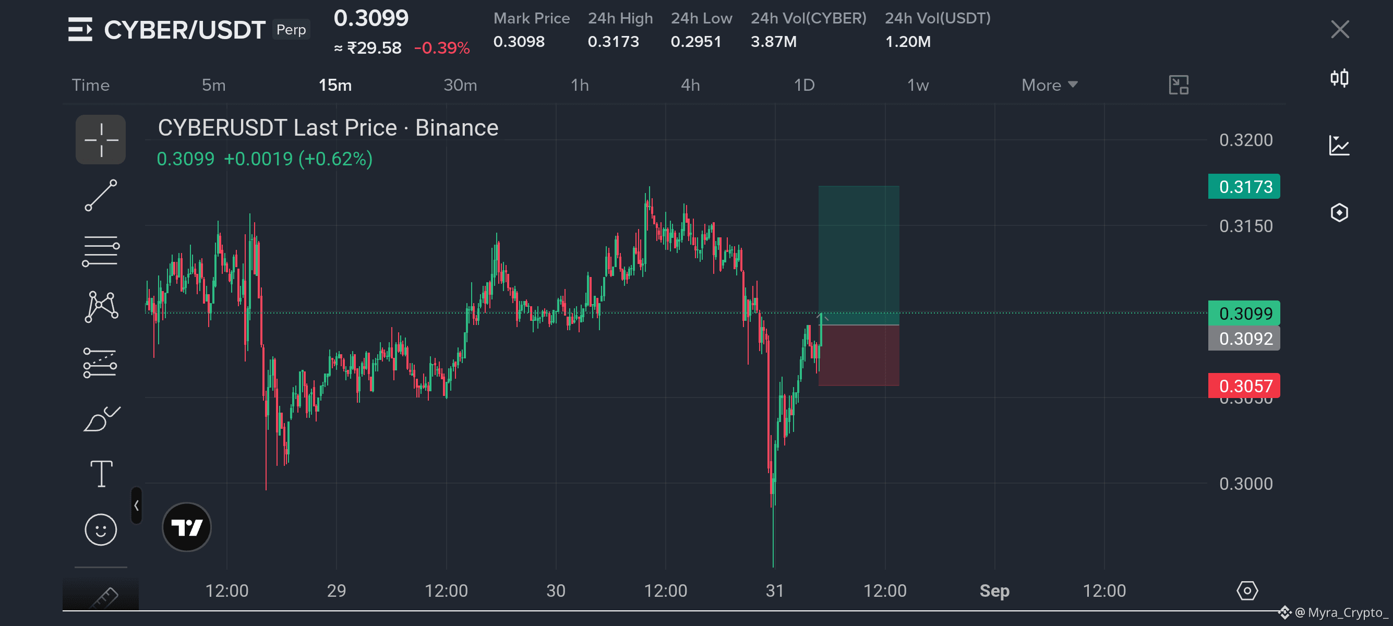Open the price scale settings gear
Viewport: 1393px width, 626px height.
click(x=1247, y=591)
